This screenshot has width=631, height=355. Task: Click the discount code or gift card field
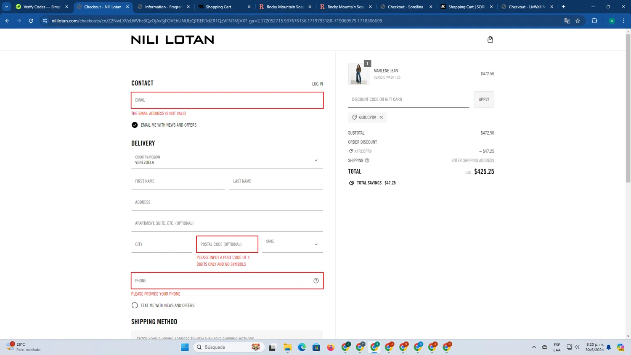pyautogui.click(x=408, y=100)
